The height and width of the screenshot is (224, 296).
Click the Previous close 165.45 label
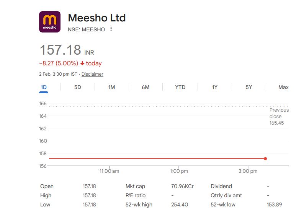click(279, 116)
